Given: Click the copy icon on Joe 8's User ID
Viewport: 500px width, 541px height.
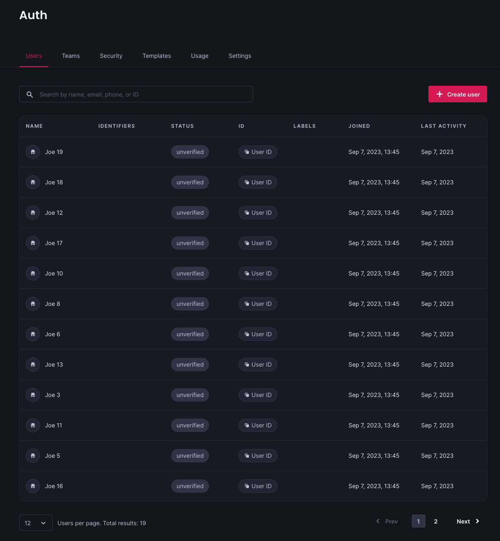Looking at the screenshot, I should click(x=247, y=304).
